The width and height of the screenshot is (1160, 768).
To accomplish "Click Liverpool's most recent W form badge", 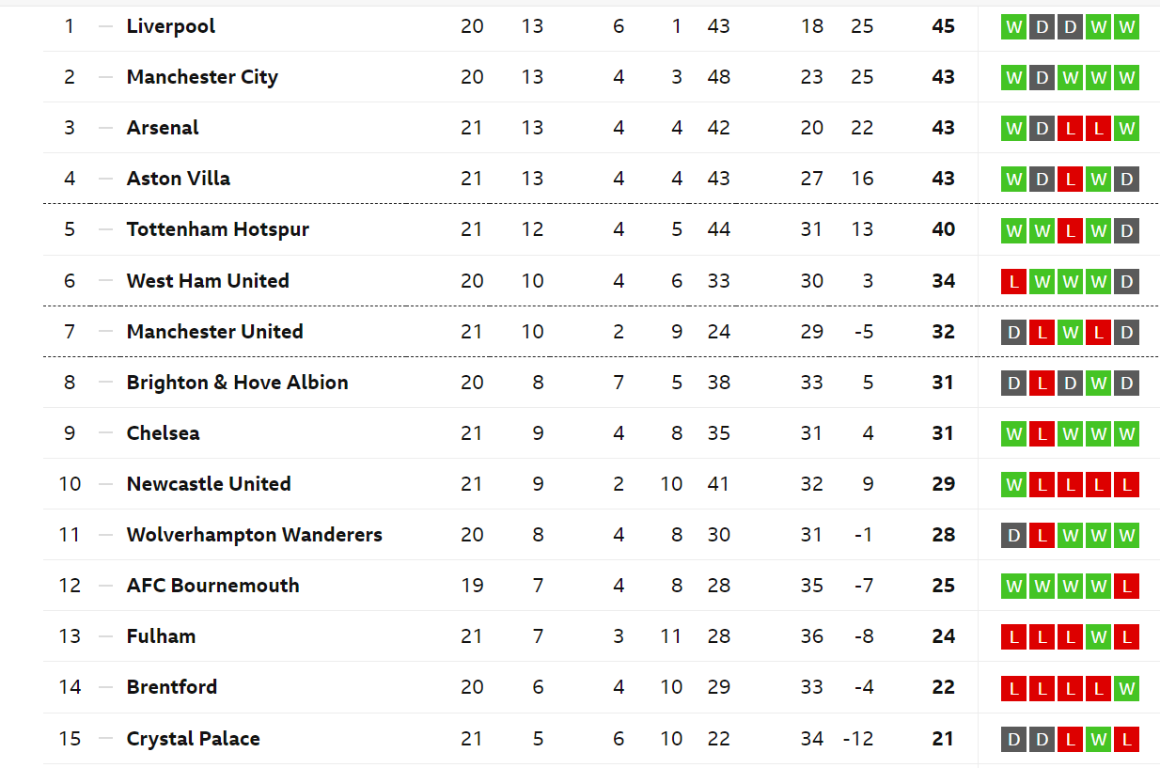I will (1126, 27).
